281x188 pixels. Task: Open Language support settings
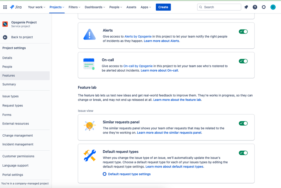(25, 166)
